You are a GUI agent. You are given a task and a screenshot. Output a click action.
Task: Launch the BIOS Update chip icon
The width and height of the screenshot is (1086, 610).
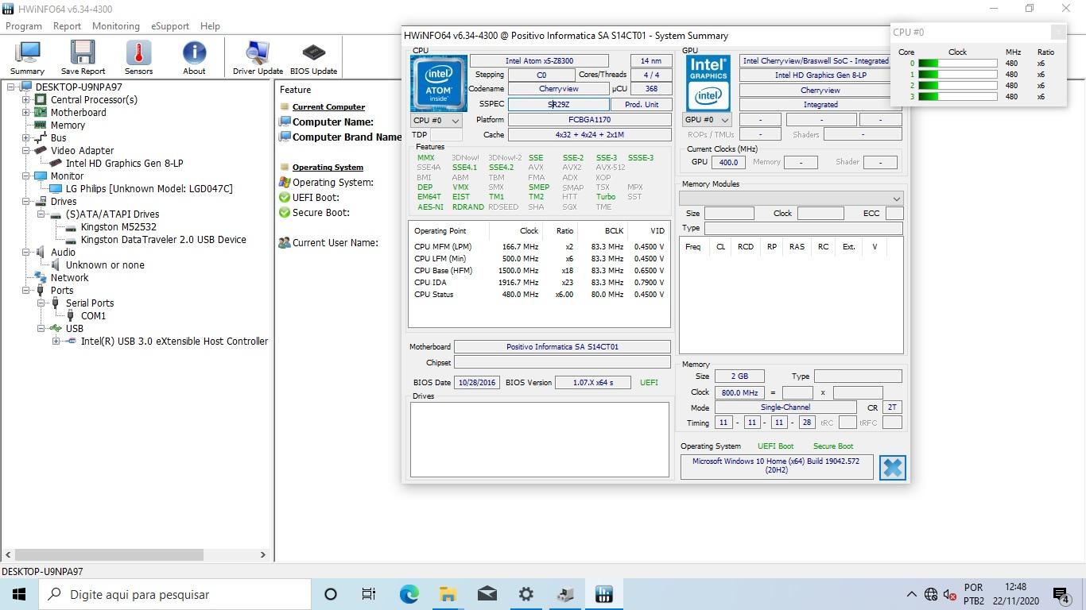313,58
